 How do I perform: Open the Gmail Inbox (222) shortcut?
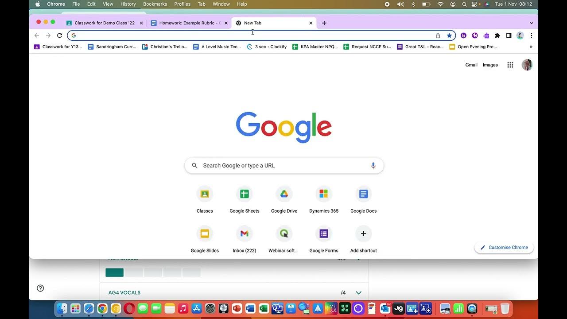[245, 239]
